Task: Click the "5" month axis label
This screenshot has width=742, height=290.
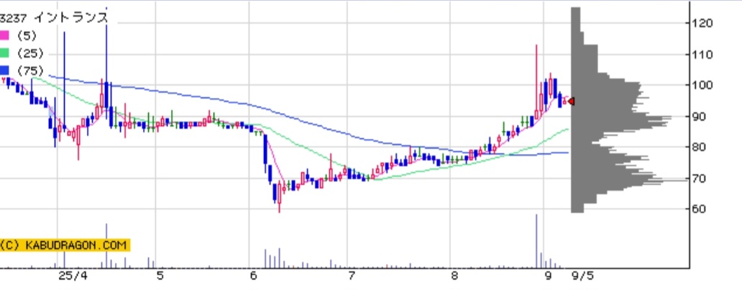Action: 160,276
